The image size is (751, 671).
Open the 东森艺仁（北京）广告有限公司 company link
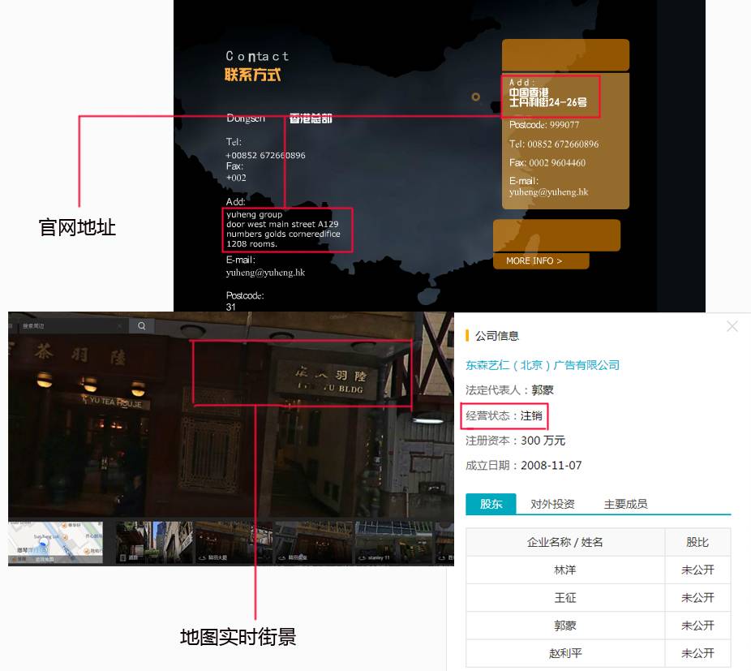tap(542, 365)
